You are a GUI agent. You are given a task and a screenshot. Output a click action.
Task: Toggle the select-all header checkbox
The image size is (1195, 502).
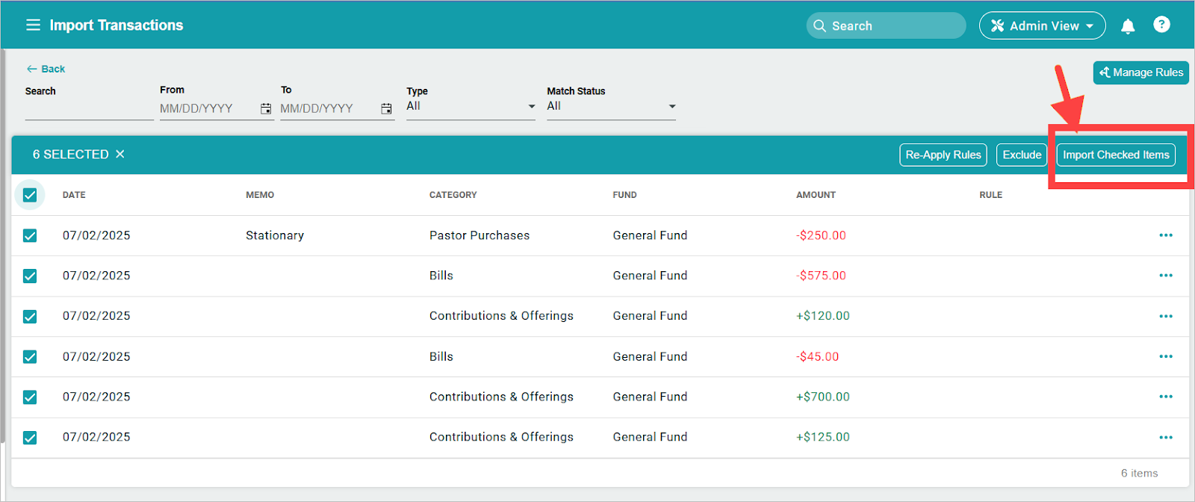(x=30, y=195)
